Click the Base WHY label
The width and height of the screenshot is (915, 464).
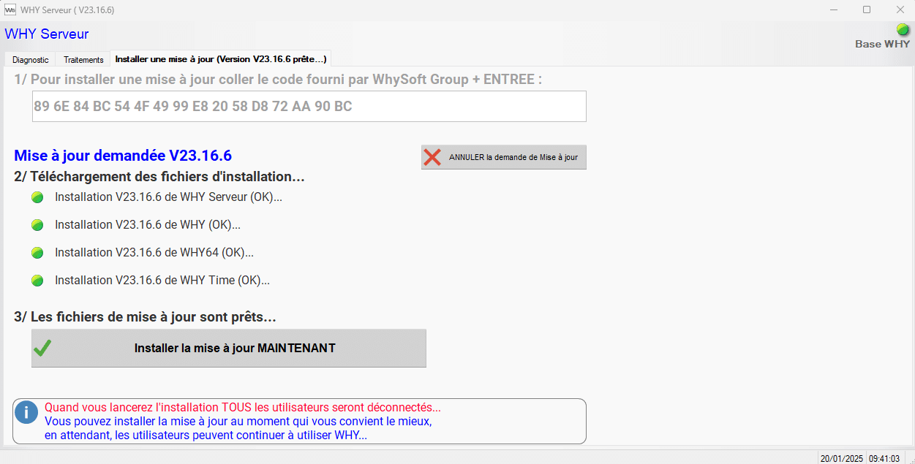tap(883, 44)
